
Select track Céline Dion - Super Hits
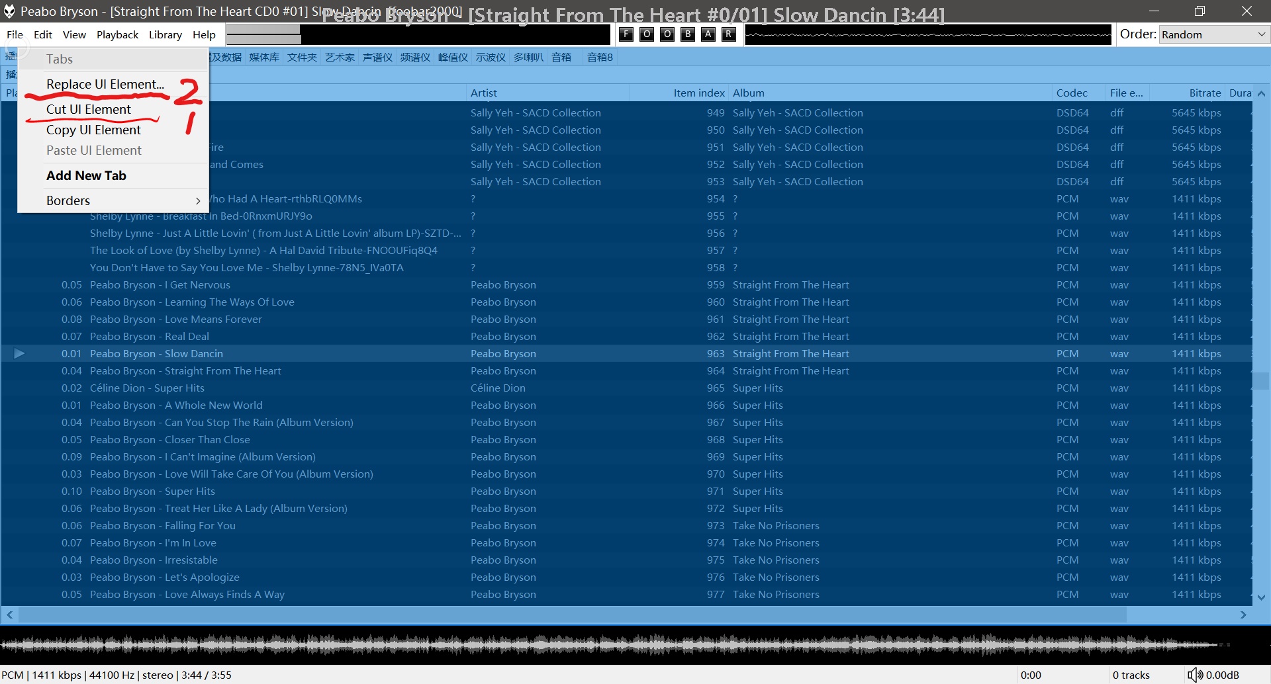pyautogui.click(x=626, y=388)
